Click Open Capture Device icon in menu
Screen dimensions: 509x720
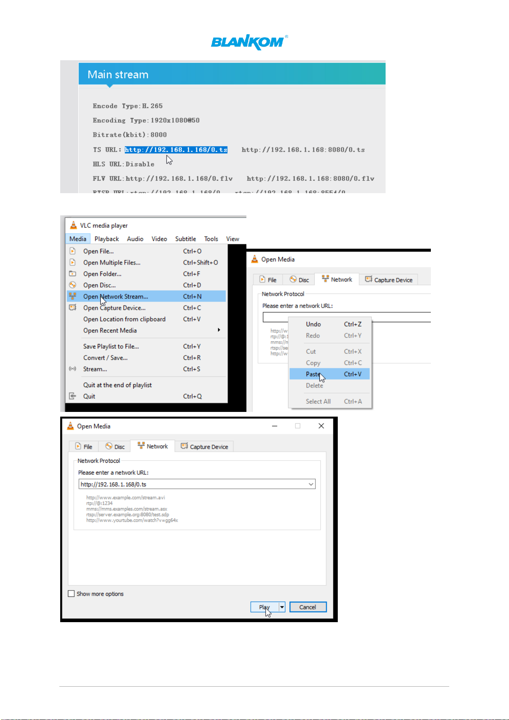click(x=73, y=308)
